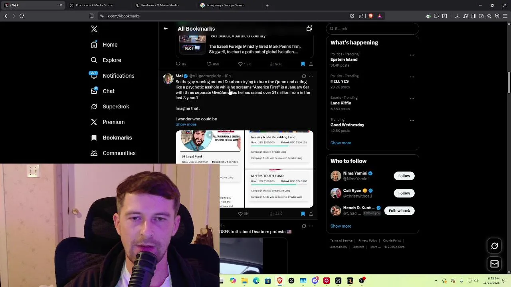Viewport: 511px width, 287px height.
Task: Go to the Explore section
Action: click(x=106, y=60)
